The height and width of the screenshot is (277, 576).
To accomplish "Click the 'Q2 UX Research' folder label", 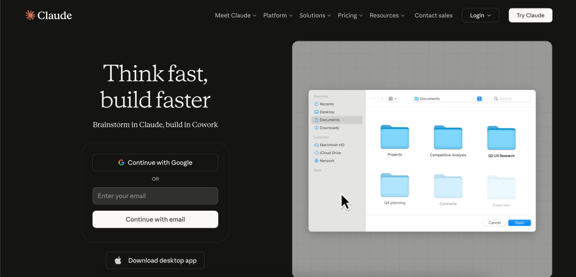I will coord(501,156).
